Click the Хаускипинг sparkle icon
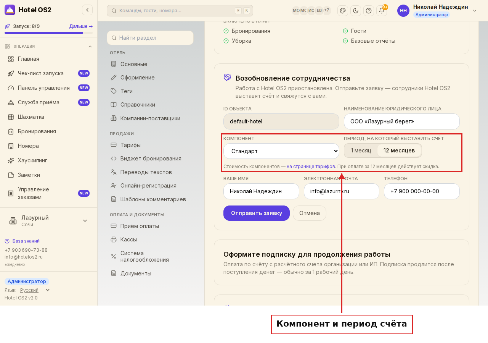This screenshot has width=488, height=343. (11, 160)
